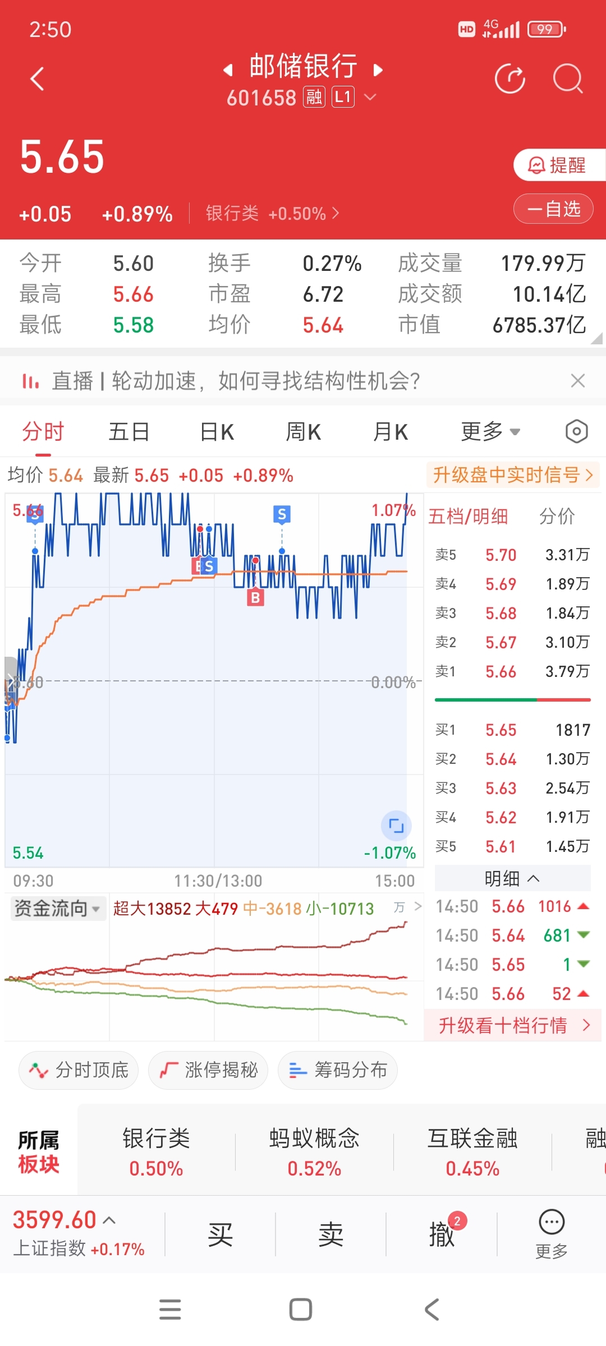Viewport: 606px width, 1346px height.
Task: Open 涨停揭秘 feature
Action: coord(208,1070)
